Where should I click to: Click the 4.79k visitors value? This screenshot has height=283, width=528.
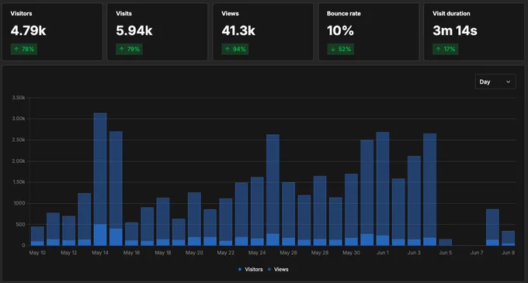pos(28,30)
